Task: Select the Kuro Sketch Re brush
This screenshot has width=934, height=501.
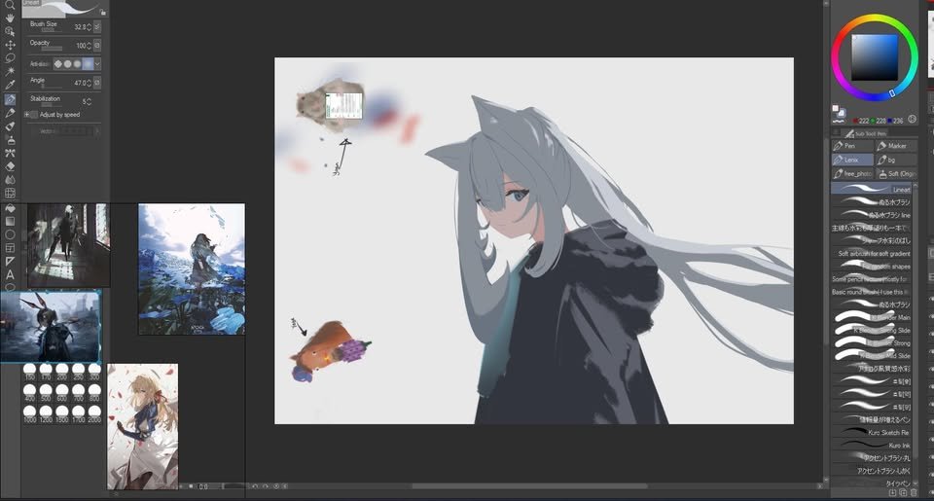Action: (x=872, y=433)
